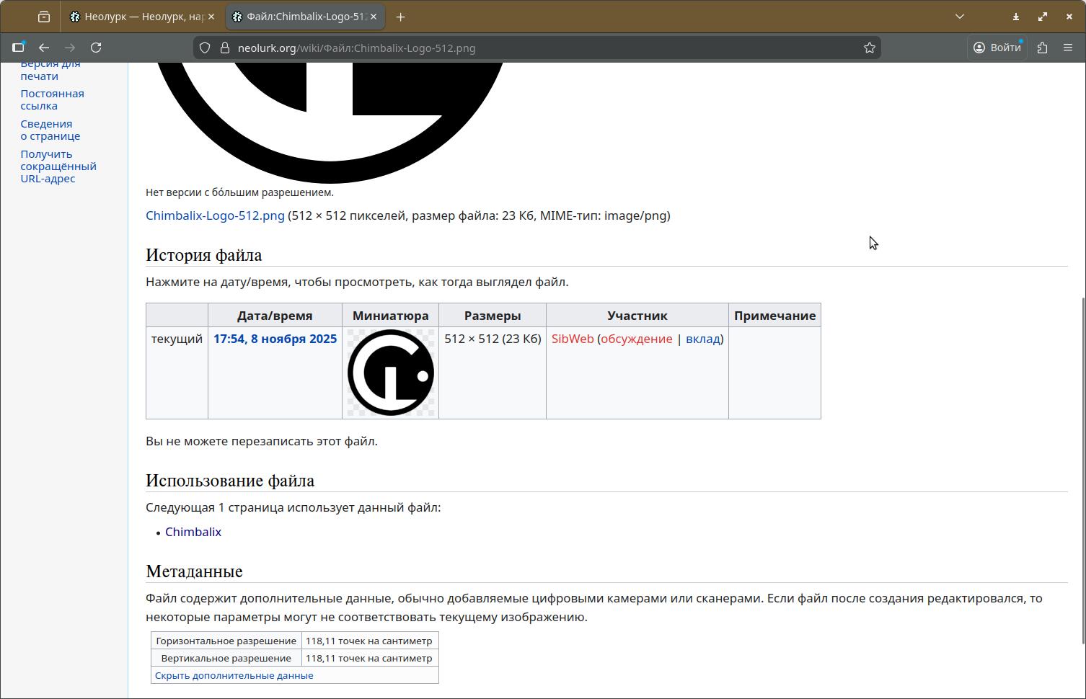
Task: Click the Chimbalix logo thumbnail in history table
Action: point(391,373)
